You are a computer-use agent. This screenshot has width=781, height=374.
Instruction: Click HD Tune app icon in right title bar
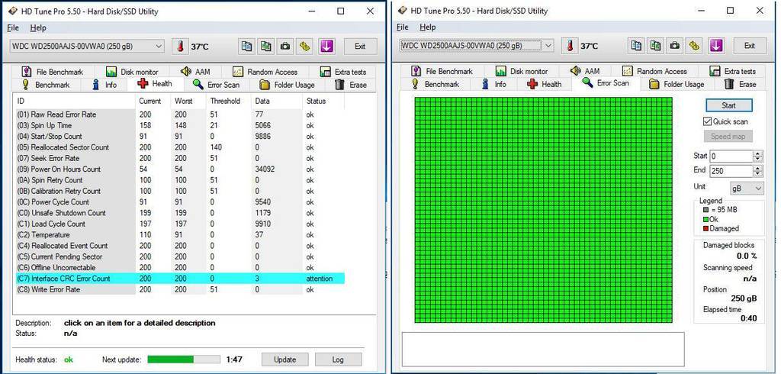402,11
